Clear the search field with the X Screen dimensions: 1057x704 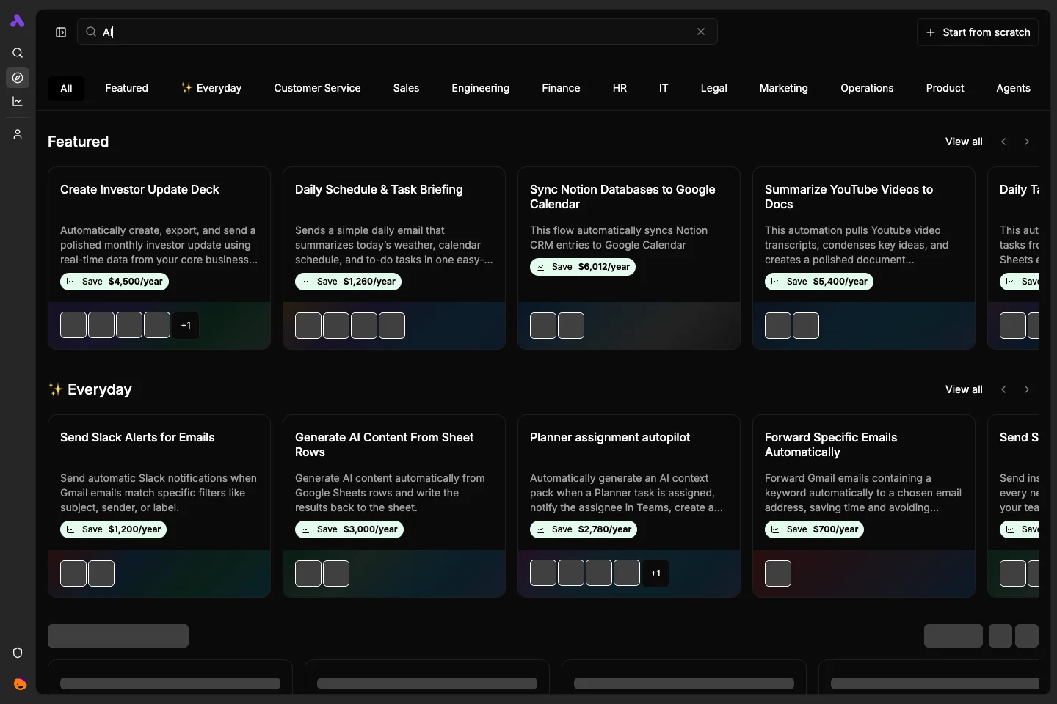tap(701, 32)
